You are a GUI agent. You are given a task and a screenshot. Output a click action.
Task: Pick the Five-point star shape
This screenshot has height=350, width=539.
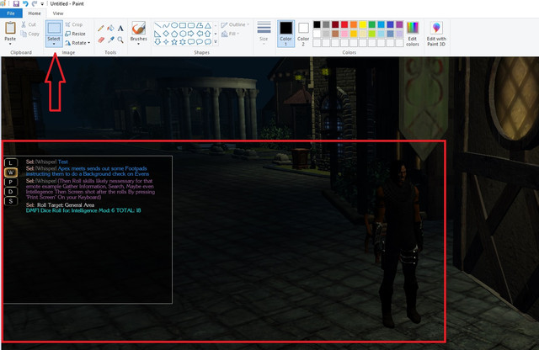point(174,42)
